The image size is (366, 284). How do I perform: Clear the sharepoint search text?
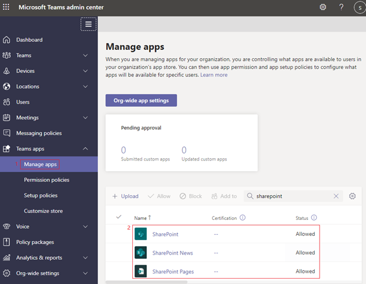pos(336,196)
